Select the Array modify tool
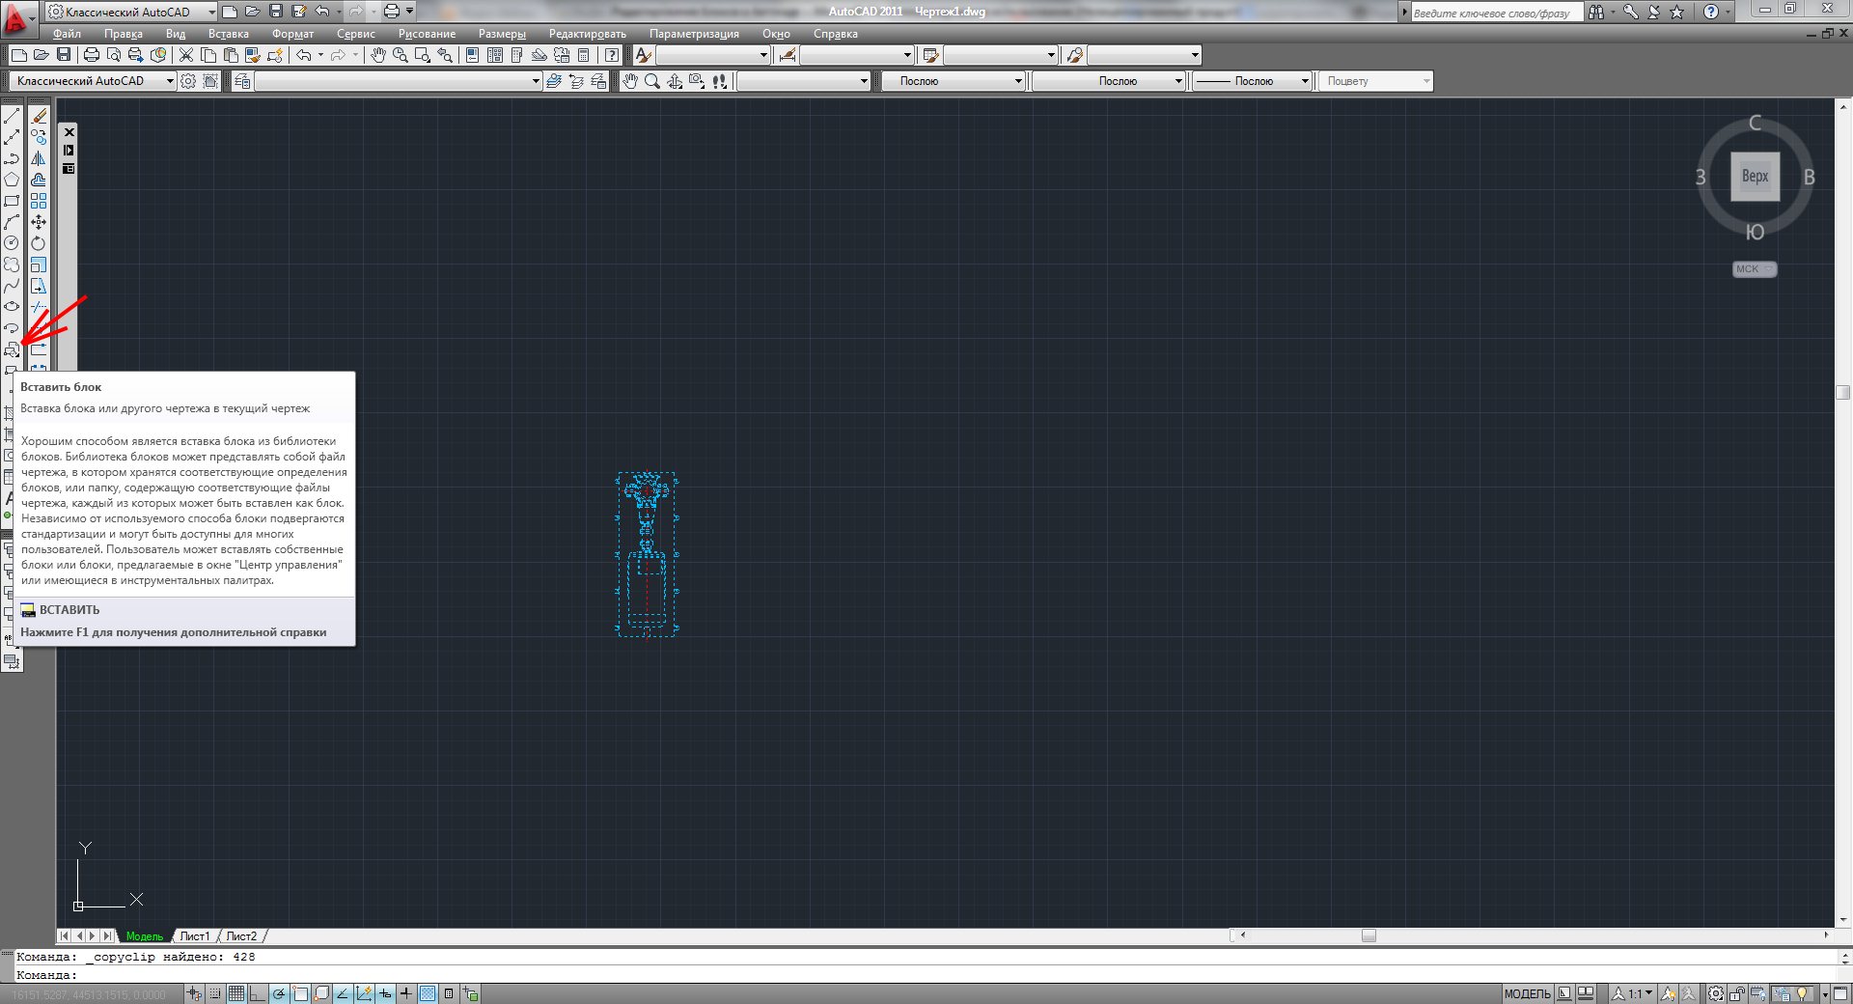The height and width of the screenshot is (1004, 1853). (39, 201)
